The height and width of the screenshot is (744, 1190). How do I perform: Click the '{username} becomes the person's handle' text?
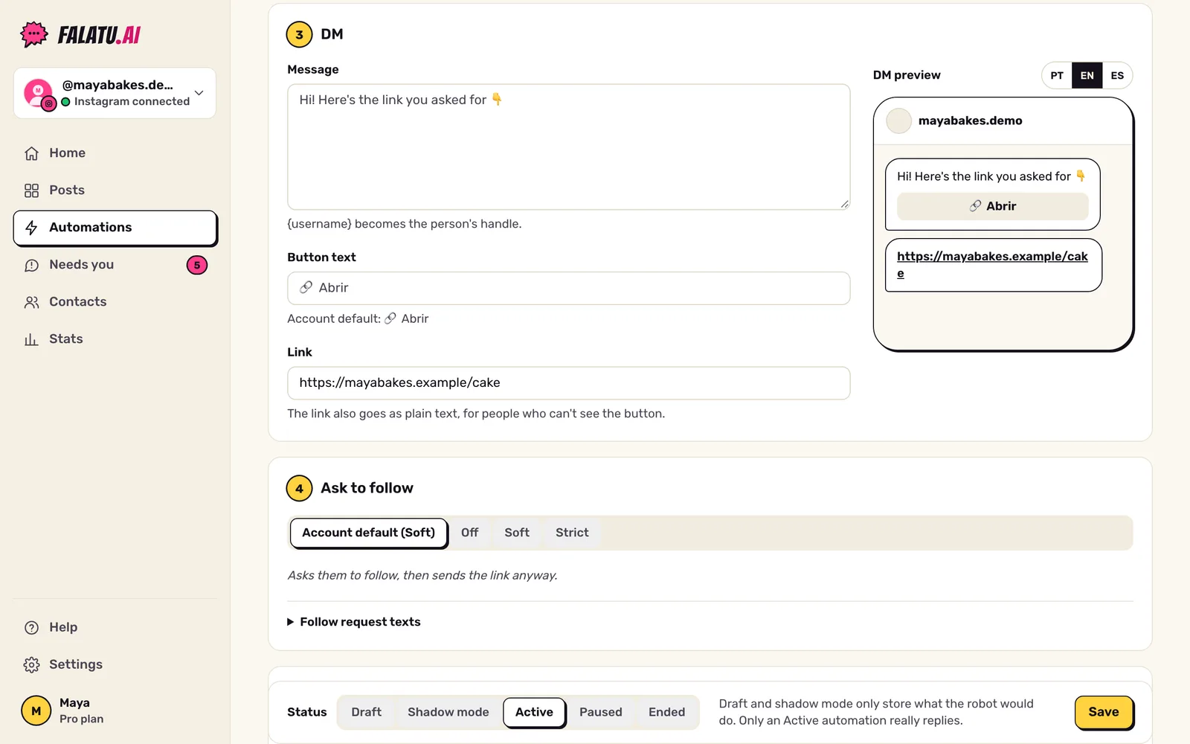(405, 224)
